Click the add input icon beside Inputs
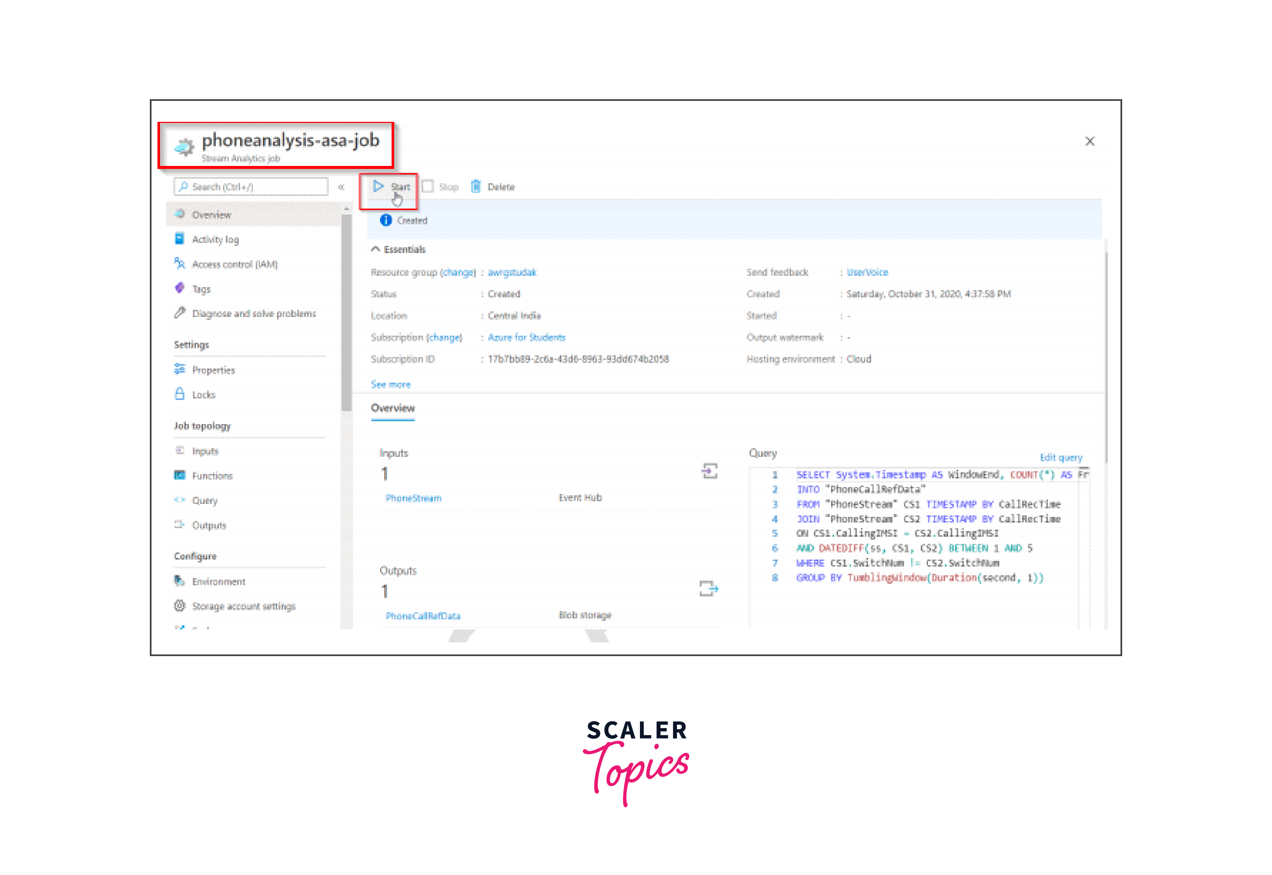This screenshot has width=1272, height=875. pyautogui.click(x=709, y=471)
